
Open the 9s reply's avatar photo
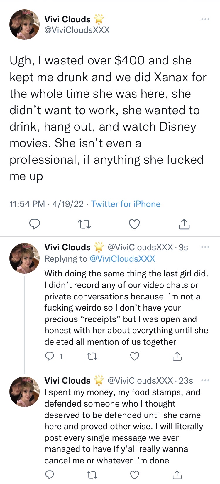[x=25, y=258]
